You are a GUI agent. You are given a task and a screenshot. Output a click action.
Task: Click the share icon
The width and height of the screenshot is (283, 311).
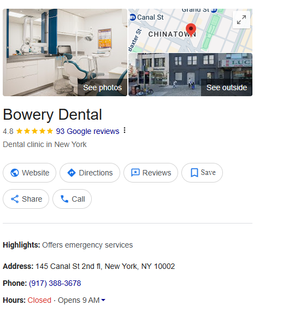(15, 199)
